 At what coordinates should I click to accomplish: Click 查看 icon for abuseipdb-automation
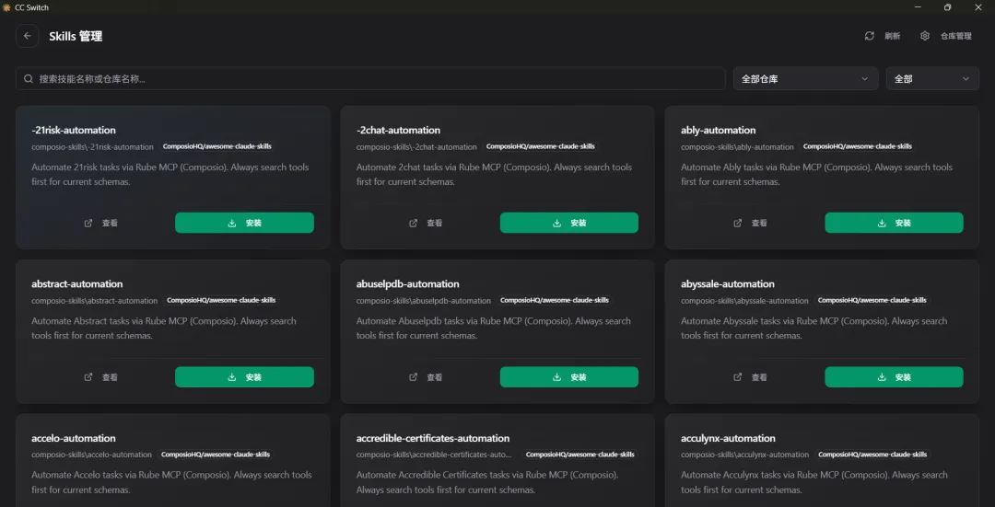tap(414, 377)
